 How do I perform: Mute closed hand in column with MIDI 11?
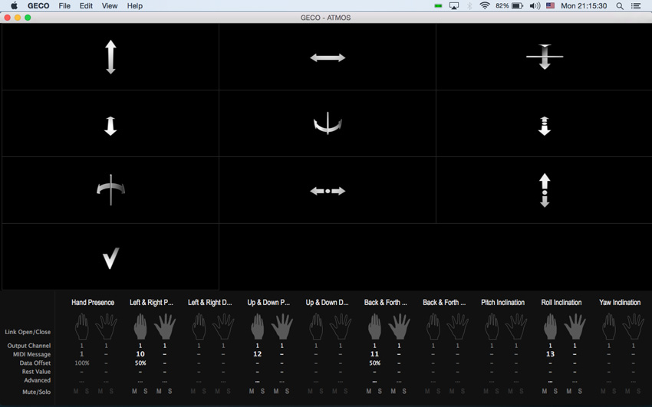click(369, 391)
